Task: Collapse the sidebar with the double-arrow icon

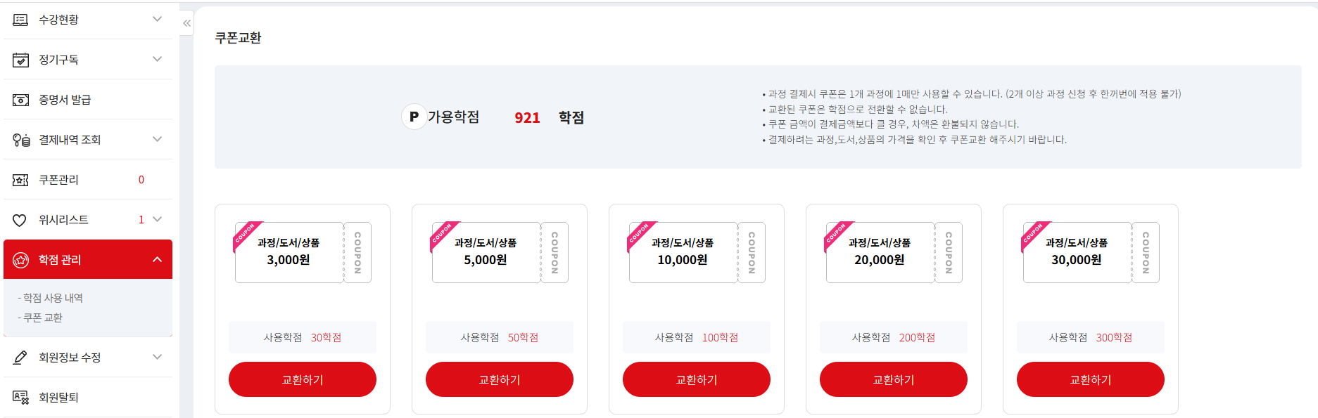Action: point(186,23)
